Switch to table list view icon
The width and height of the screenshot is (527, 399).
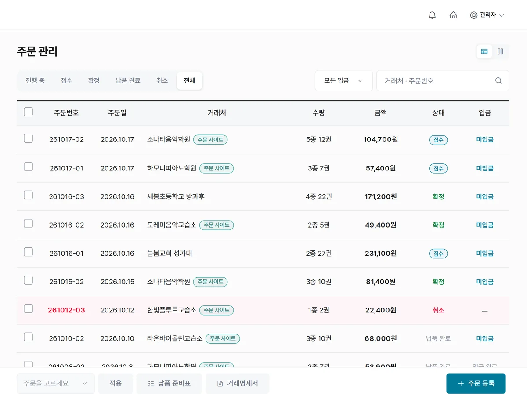pos(484,51)
